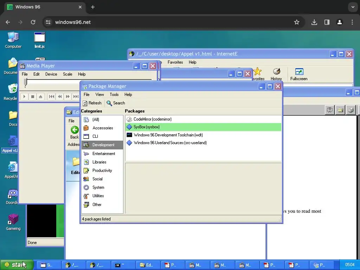Switch to Ed... folder taskbar item
Viewport: 360px width, 270px height.
click(x=148, y=265)
